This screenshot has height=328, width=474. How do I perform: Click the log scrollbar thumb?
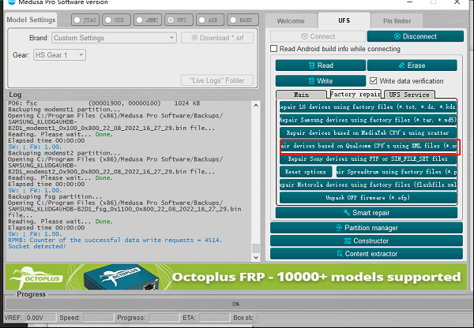point(256,248)
